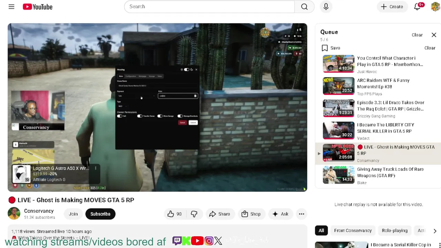The width and height of the screenshot is (441, 248).
Task: Select the All filter chip
Action: tap(321, 230)
